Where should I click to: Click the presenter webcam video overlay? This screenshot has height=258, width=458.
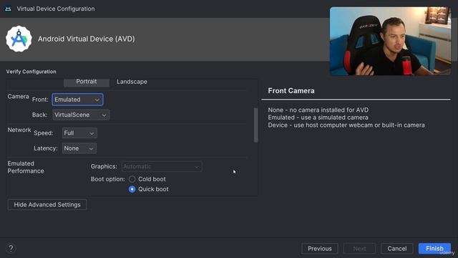pos(390,41)
